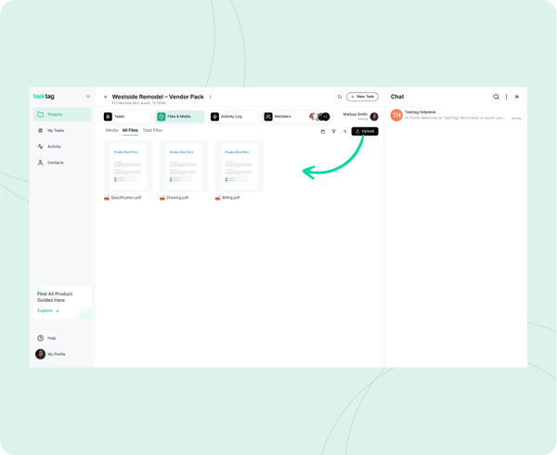Open the Chat panel three-dot options menu
The image size is (557, 455).
[x=506, y=97]
